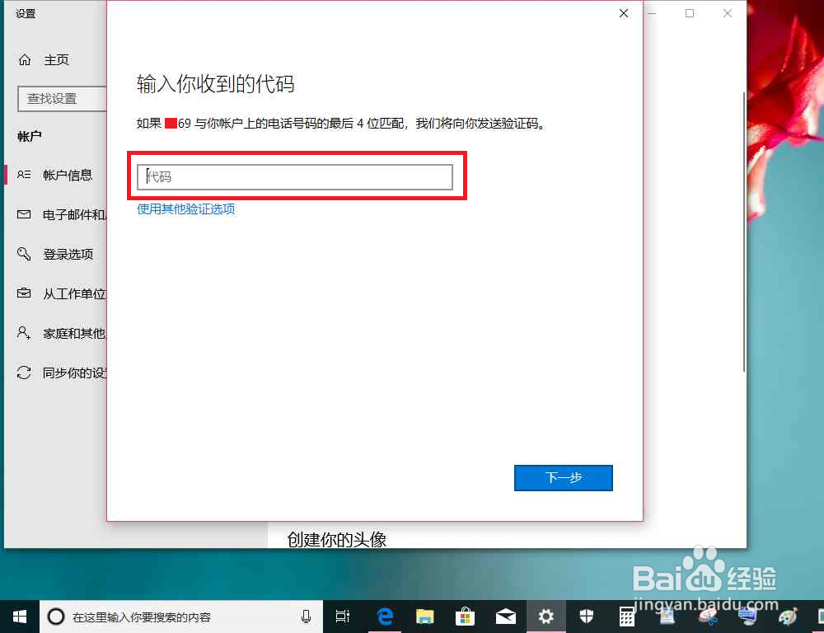Open Task View on the taskbar
This screenshot has width=824, height=633.
342,617
